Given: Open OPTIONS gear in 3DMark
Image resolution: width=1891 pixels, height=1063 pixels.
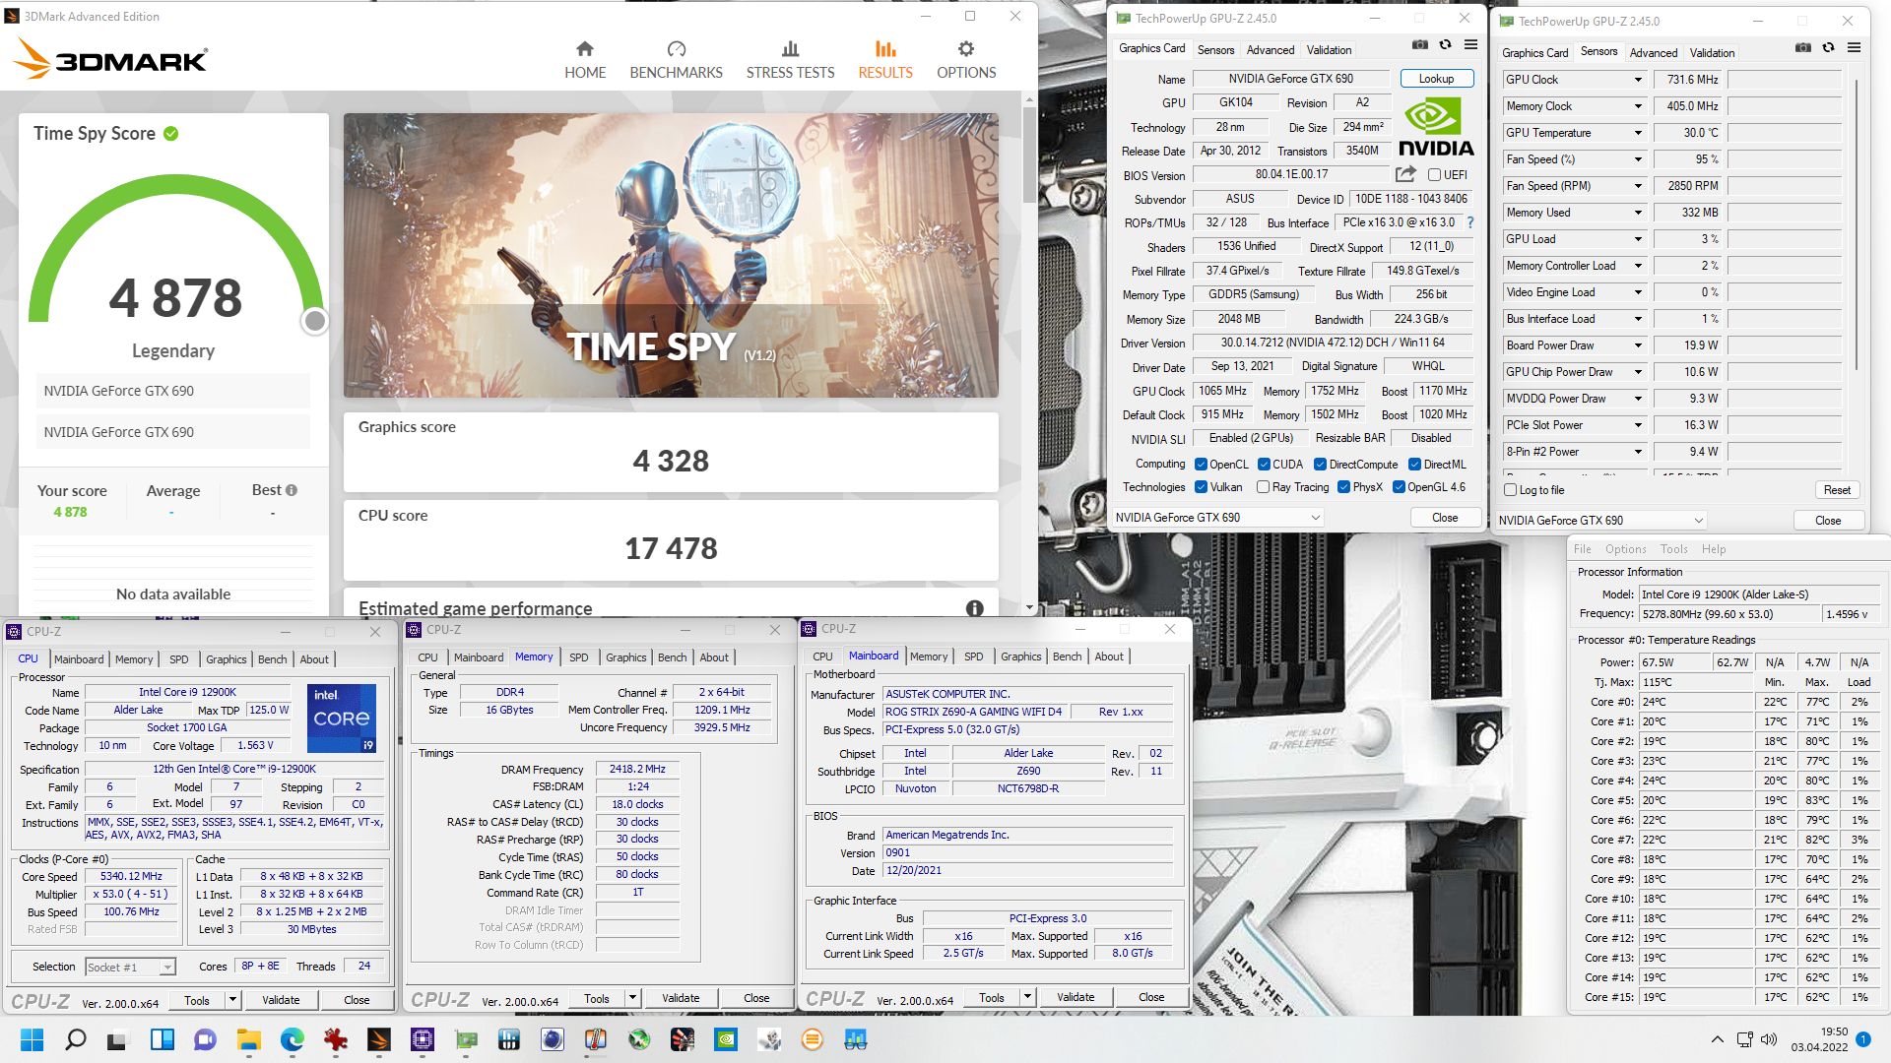Looking at the screenshot, I should 966,60.
